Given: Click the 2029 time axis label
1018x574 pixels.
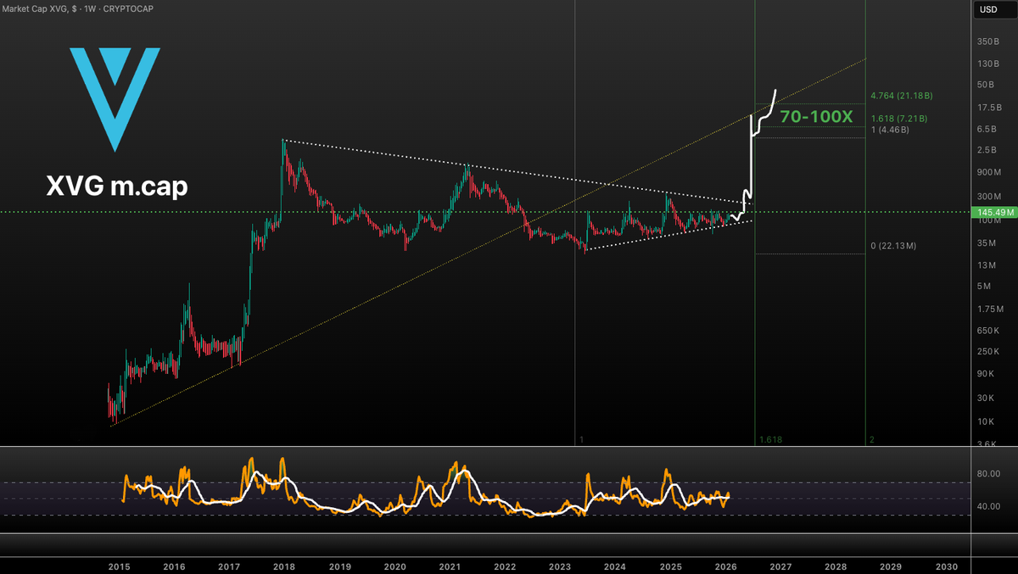Looking at the screenshot, I should tap(891, 566).
